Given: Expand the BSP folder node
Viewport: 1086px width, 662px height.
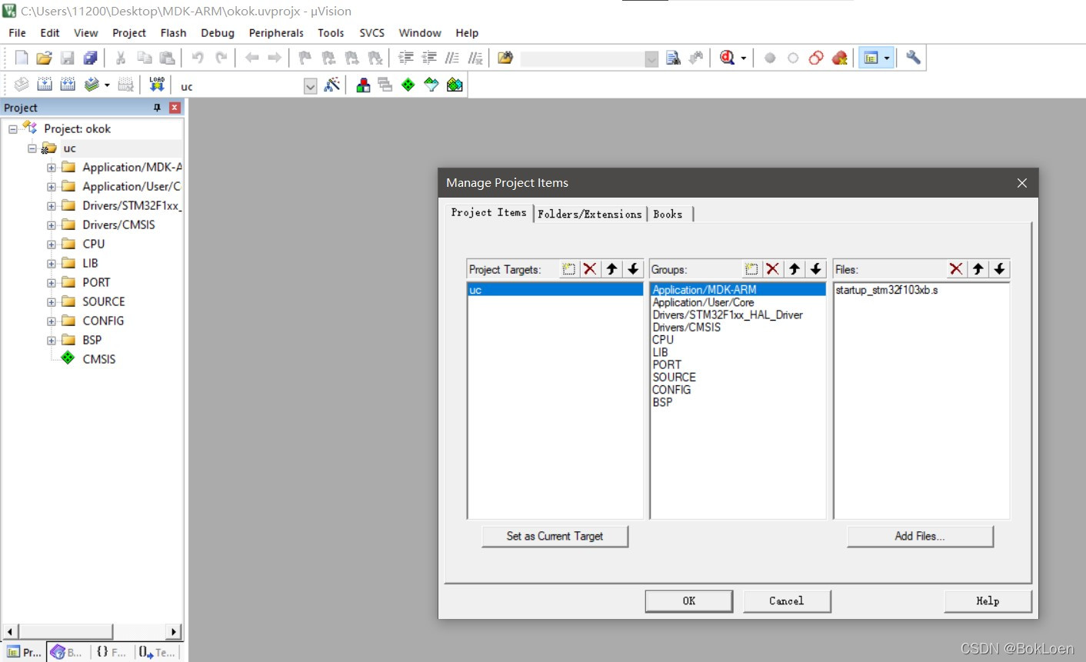Looking at the screenshot, I should [52, 341].
